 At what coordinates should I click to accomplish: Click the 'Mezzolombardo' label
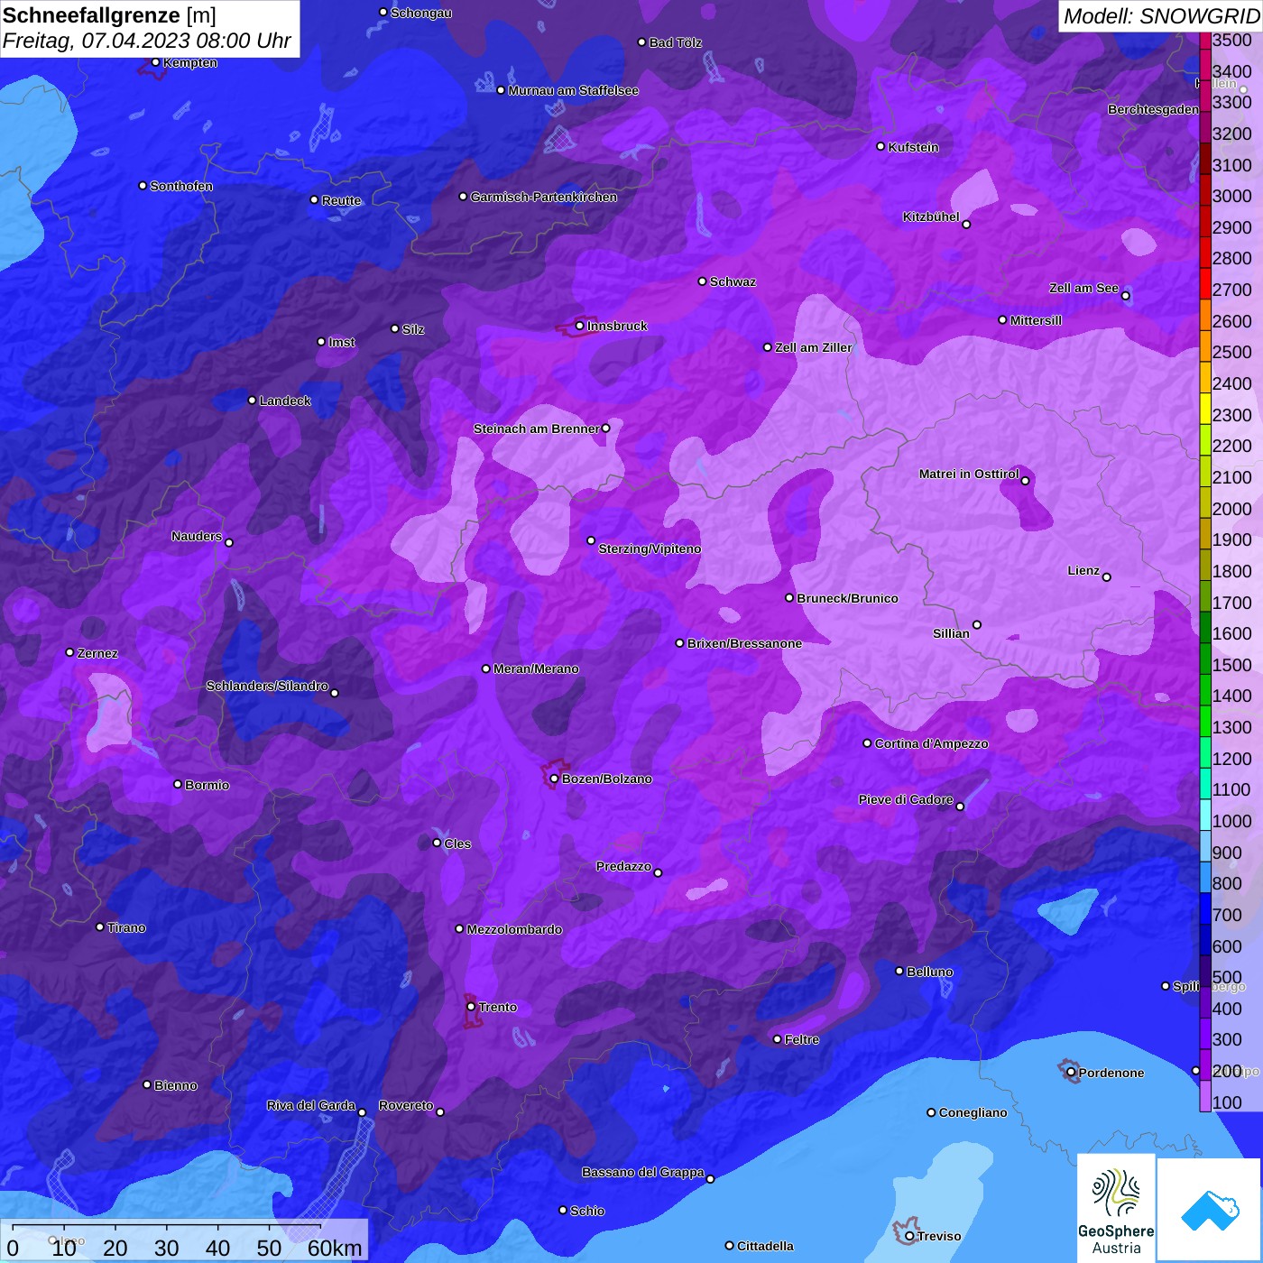pos(514,929)
